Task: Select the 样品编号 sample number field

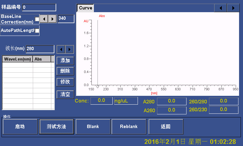Action: [x=39, y=7]
